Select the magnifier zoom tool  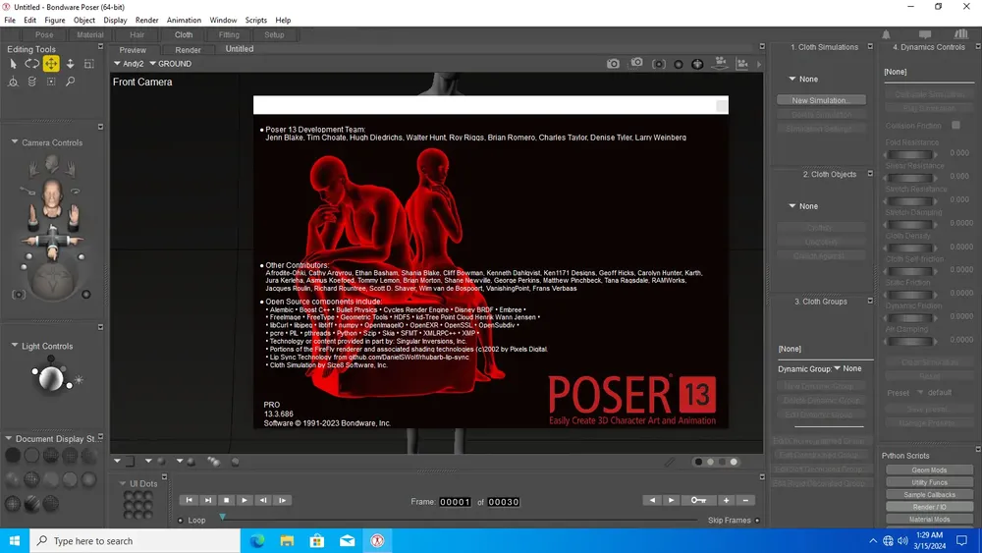point(70,82)
